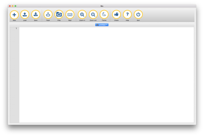Maximize the Mu window with green button
This screenshot has width=204, height=136.
coord(15,6)
